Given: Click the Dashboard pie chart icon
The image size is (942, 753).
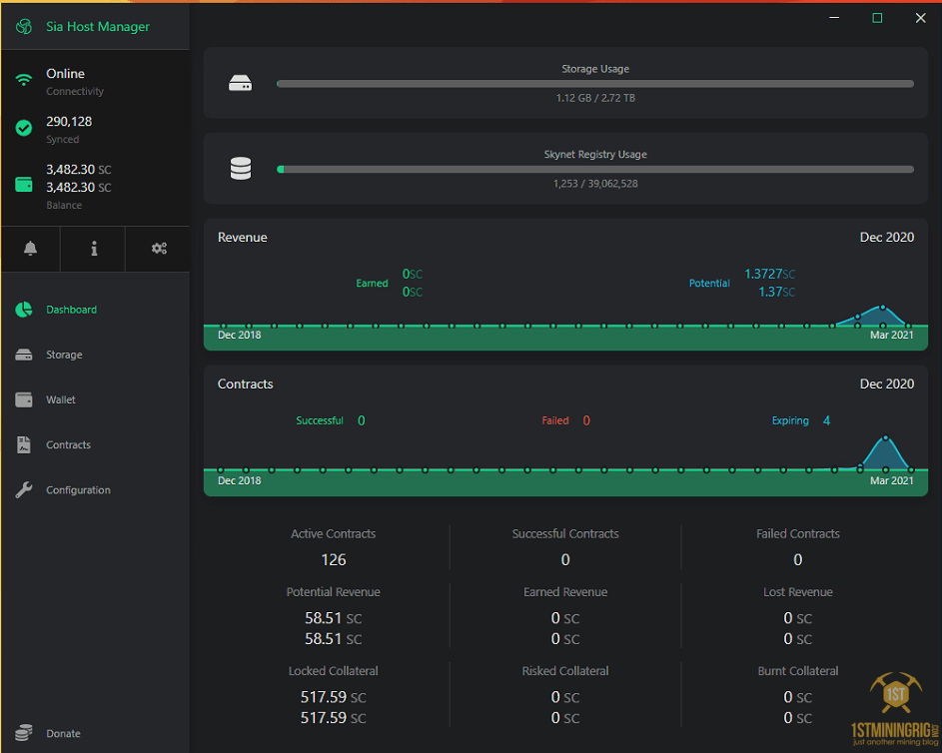Looking at the screenshot, I should 23,310.
